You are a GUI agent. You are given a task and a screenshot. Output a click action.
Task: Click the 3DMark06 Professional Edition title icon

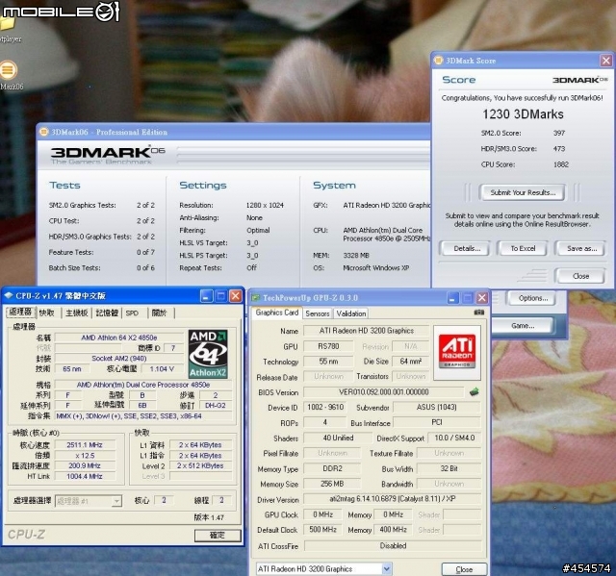44,133
